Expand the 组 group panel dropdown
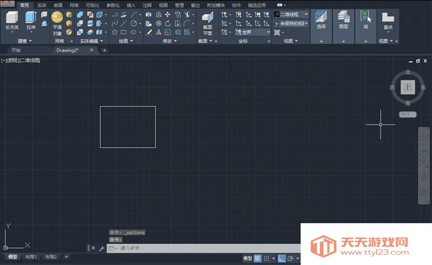432x265 pixels. (366, 42)
